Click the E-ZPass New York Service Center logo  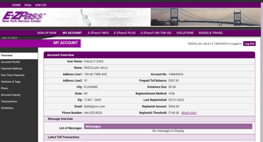point(24,17)
